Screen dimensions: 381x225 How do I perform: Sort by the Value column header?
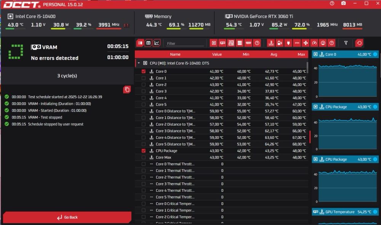coord(217,54)
